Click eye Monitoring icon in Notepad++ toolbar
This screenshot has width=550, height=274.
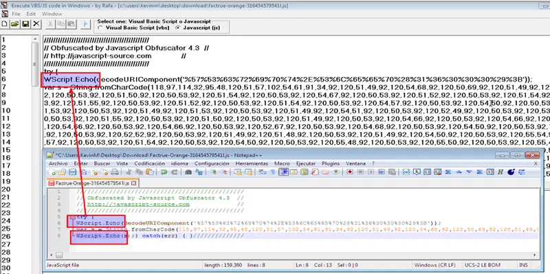coord(336,172)
